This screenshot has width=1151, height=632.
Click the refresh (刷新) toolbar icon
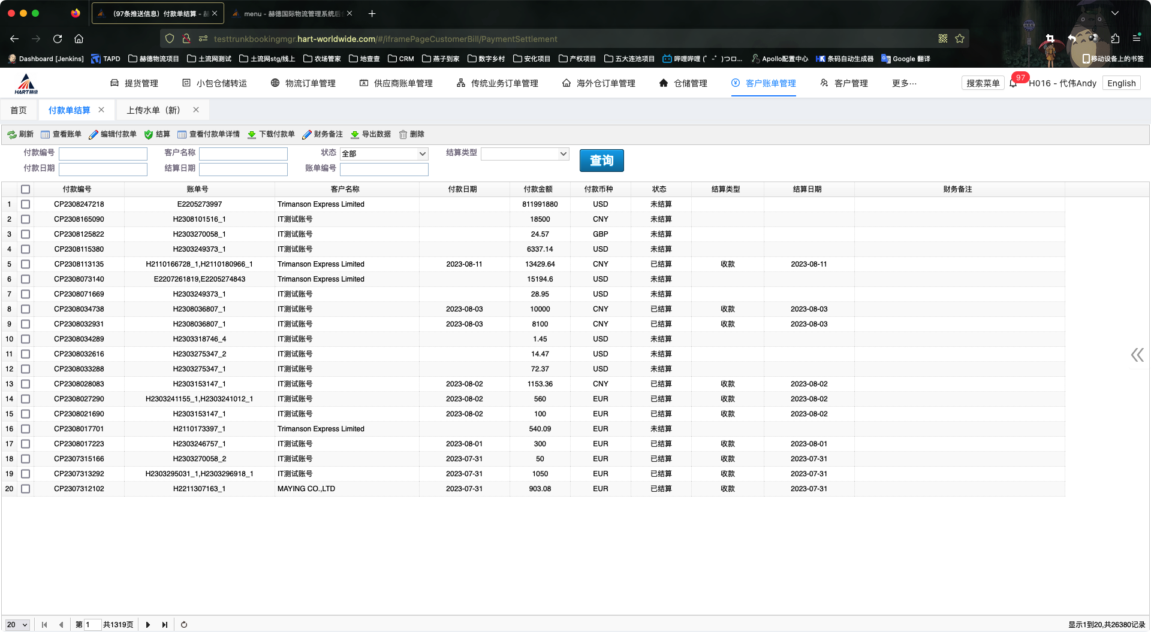(12, 135)
